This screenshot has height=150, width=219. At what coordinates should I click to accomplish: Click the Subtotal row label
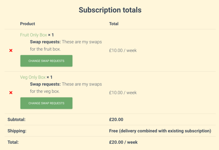[x=16, y=119]
